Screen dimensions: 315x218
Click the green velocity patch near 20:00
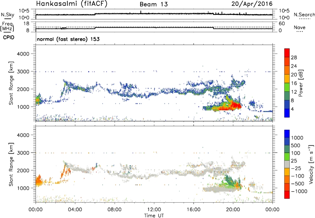[229, 181]
